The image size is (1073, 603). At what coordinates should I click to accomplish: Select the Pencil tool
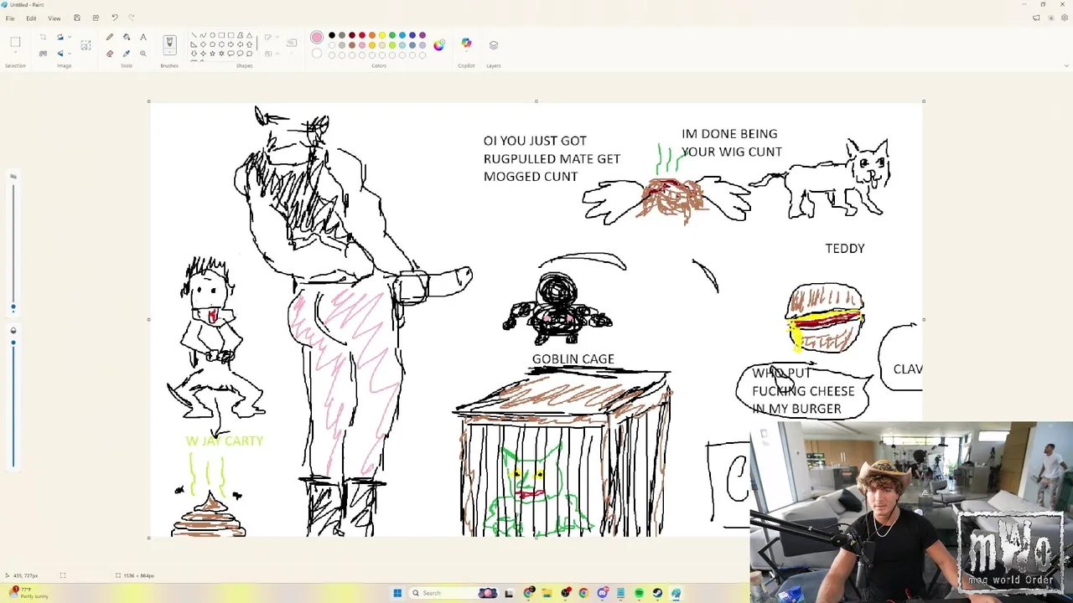point(110,37)
